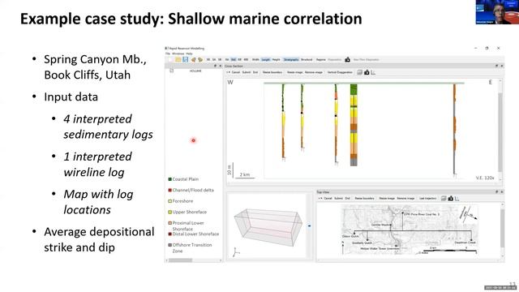
Task: Click Top View image icon
Action: (x=444, y=198)
